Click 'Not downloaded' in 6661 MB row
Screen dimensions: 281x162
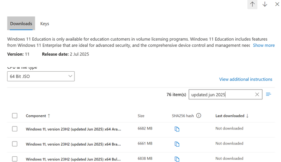coord(229,143)
